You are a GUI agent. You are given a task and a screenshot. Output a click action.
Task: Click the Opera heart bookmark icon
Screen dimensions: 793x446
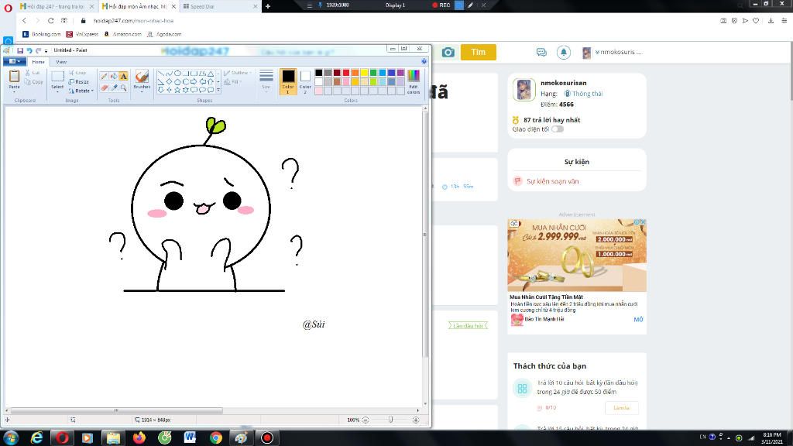(756, 21)
